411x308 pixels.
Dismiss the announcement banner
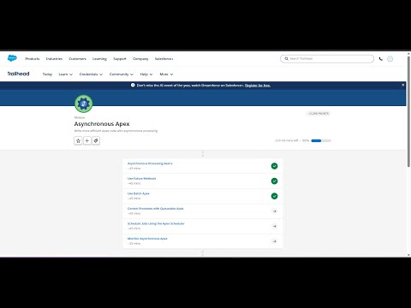pos(402,85)
